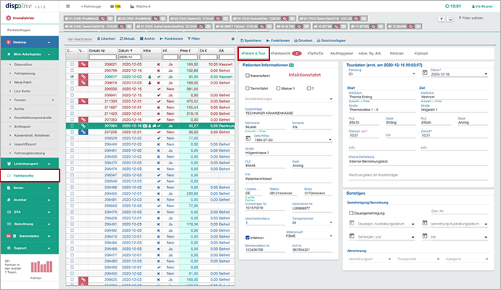Open the Kategorie dropdown
Screen dimensions: 501x290
(x=467, y=259)
